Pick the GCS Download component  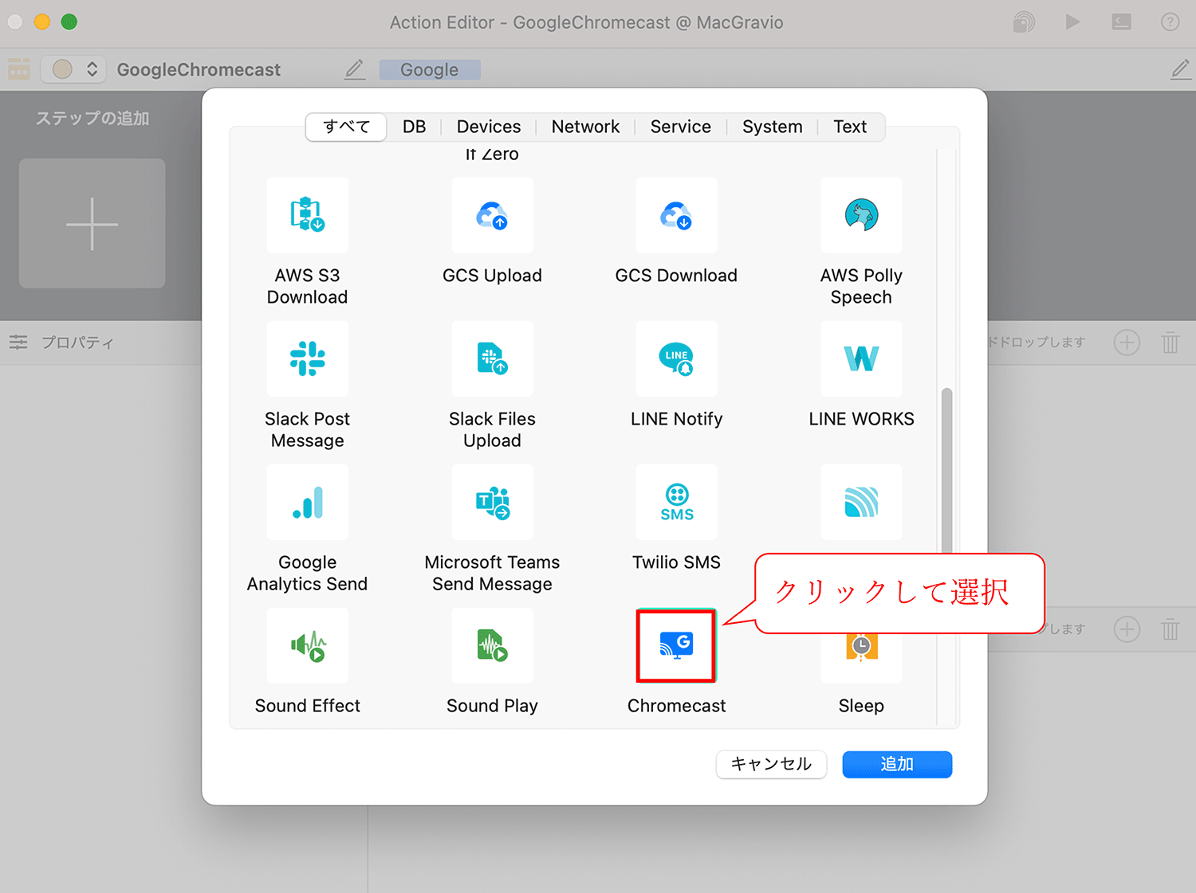point(676,215)
